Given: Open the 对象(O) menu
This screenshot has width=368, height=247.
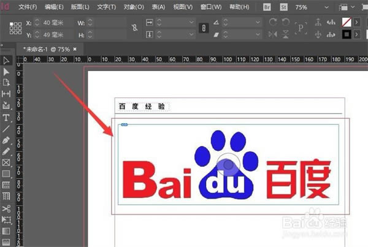Looking at the screenshot, I should point(134,7).
